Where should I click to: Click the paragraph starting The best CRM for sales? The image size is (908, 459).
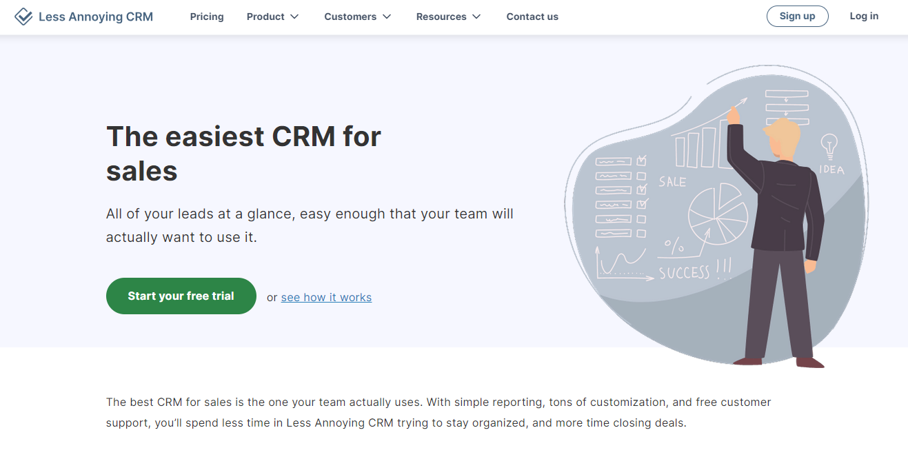coord(438,412)
